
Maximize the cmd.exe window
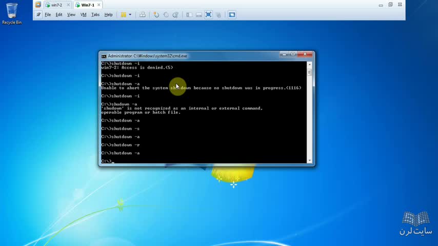click(293, 54)
